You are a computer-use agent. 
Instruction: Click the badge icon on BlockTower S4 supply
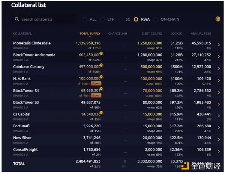[x=101, y=89]
